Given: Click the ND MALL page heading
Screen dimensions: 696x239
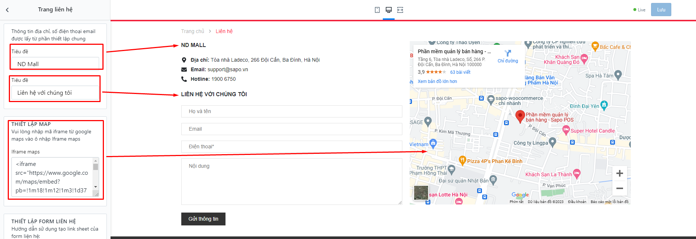Looking at the screenshot, I should (x=193, y=45).
